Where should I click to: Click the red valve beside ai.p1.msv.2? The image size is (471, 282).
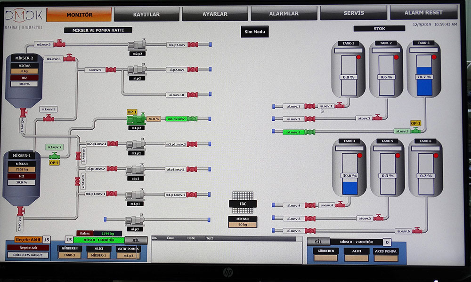(x=112, y=169)
